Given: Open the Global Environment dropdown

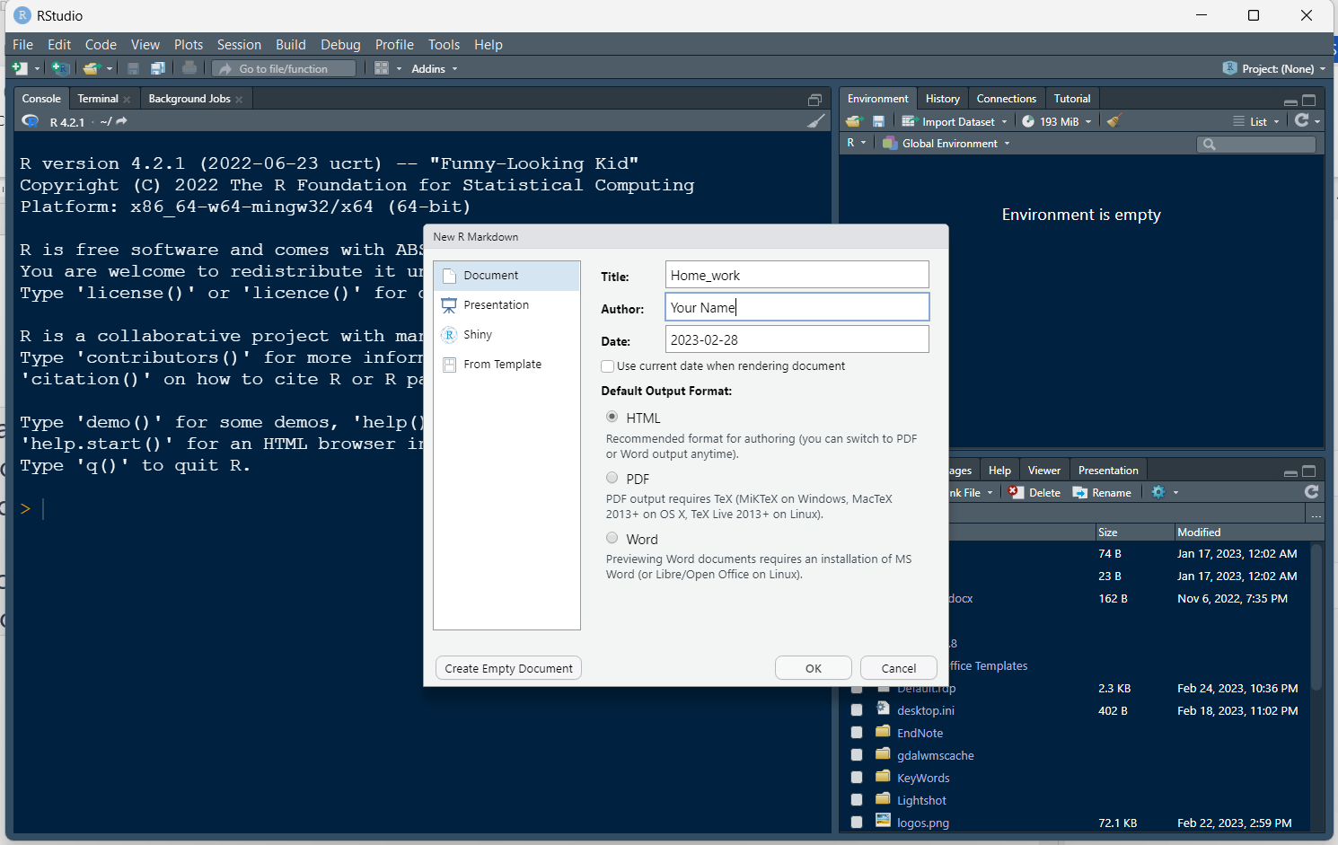Looking at the screenshot, I should click(x=946, y=144).
